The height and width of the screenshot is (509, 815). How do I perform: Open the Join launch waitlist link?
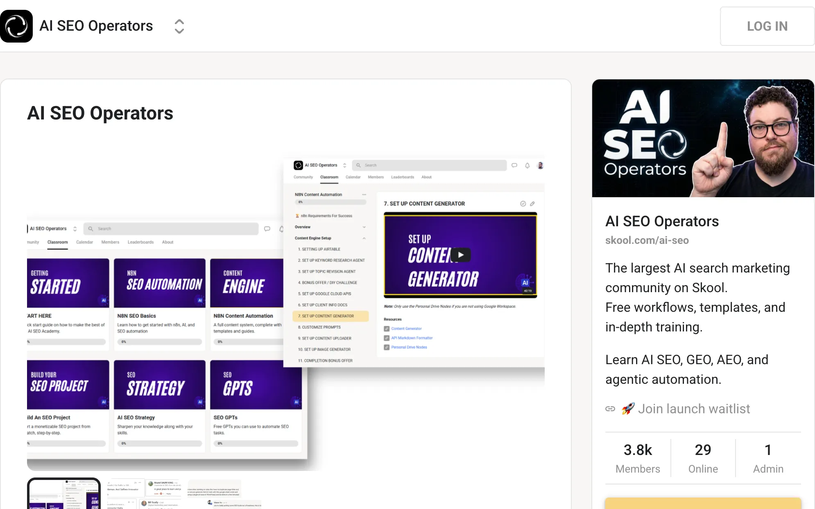pyautogui.click(x=686, y=409)
